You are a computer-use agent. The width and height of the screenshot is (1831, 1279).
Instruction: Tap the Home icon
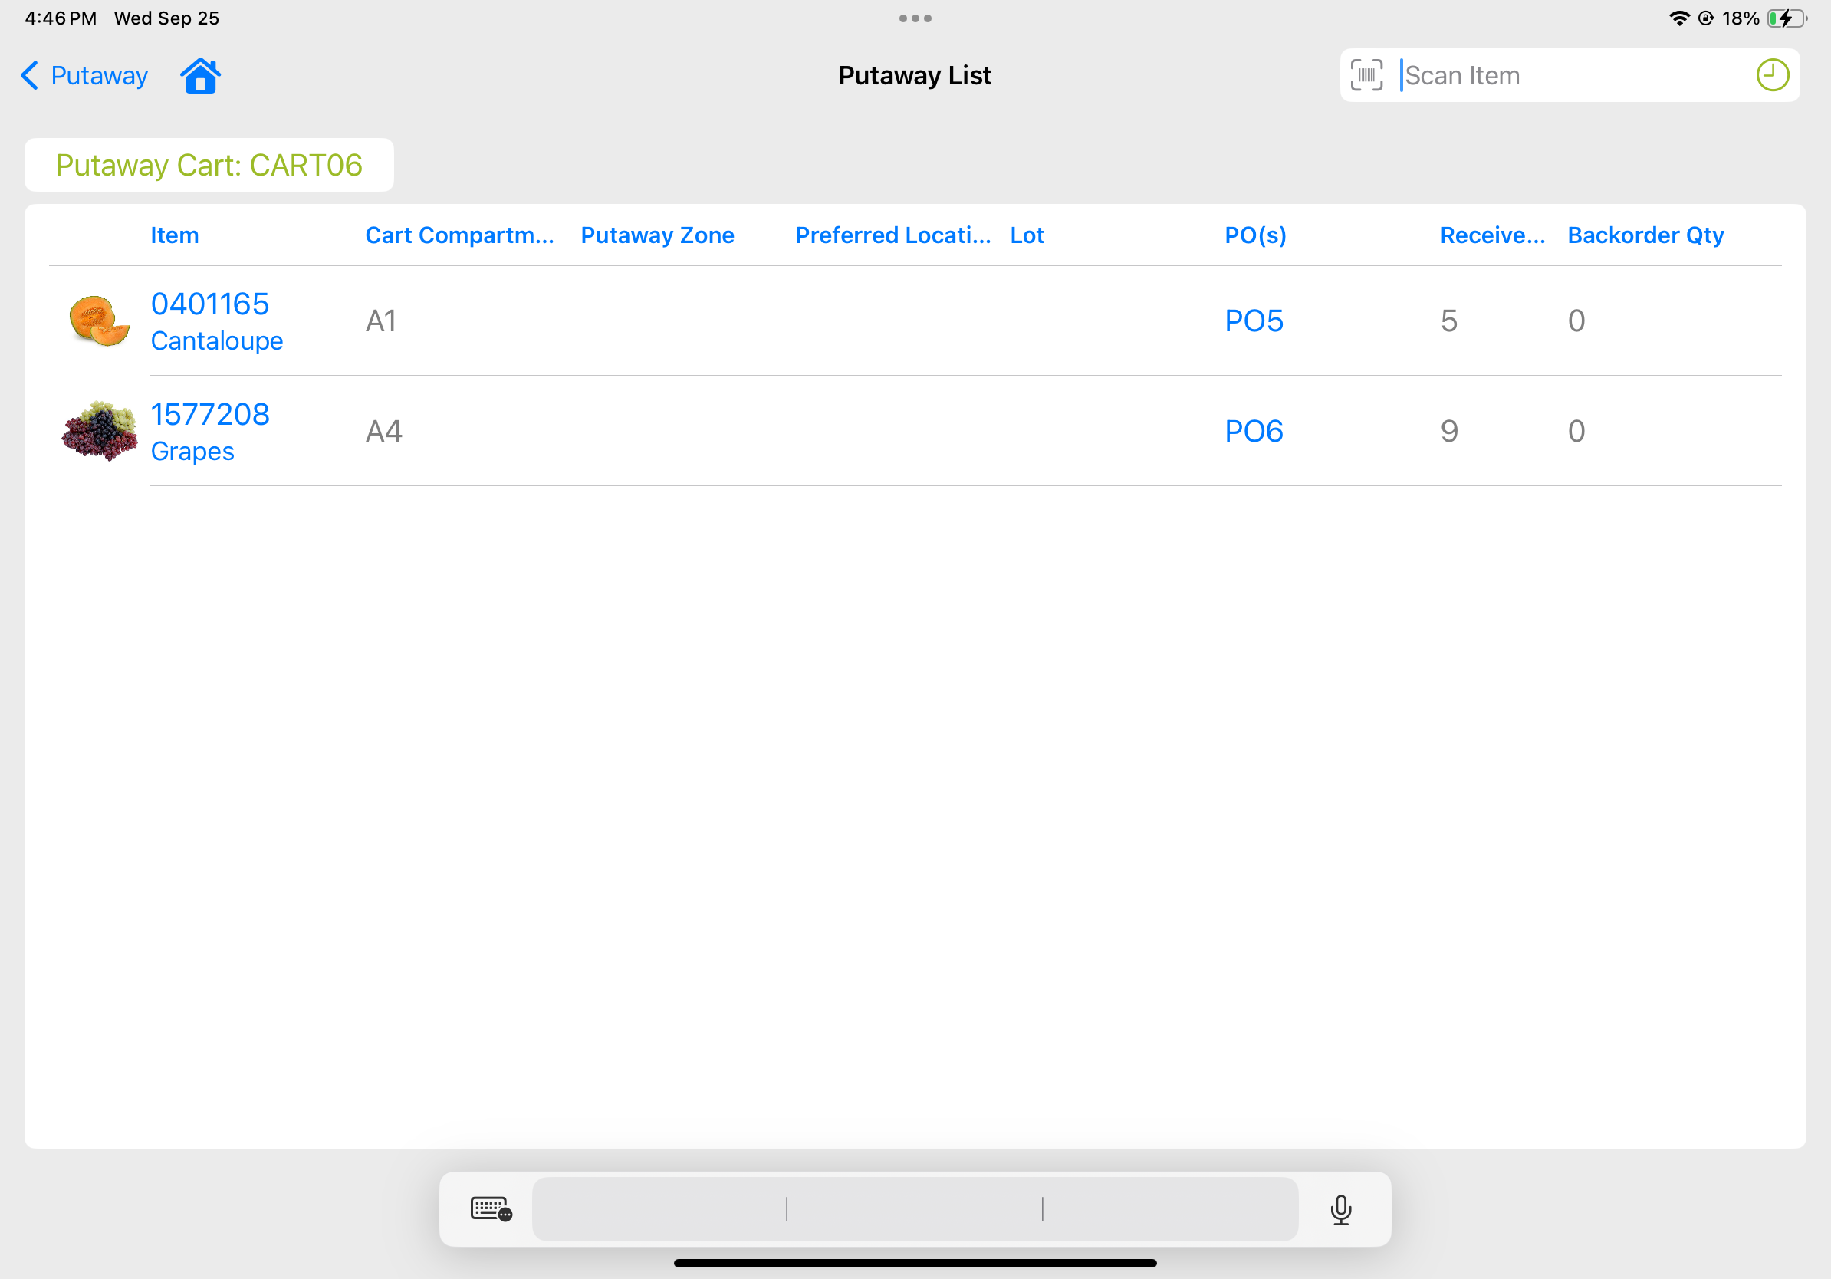point(200,76)
